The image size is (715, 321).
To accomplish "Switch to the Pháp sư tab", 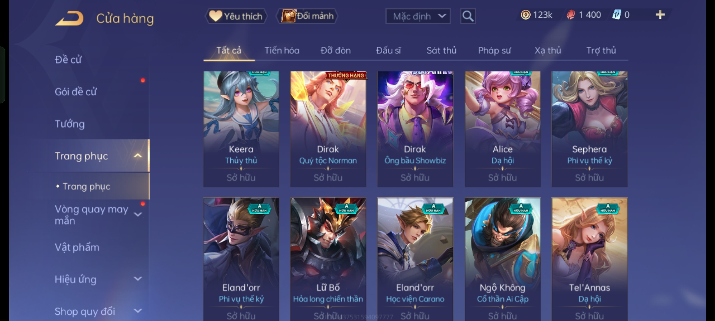I will coord(494,51).
